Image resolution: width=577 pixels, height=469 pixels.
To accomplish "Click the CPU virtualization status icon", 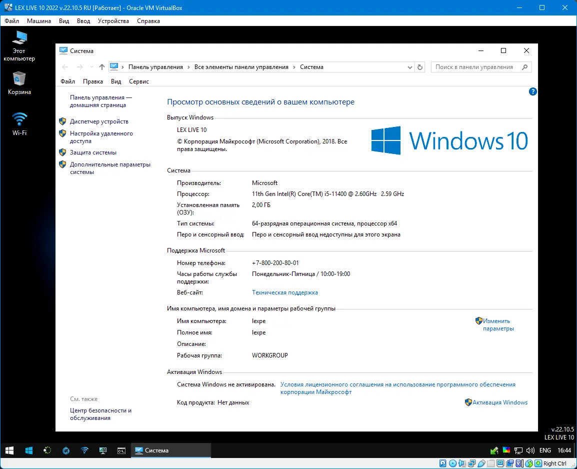I will 519,463.
